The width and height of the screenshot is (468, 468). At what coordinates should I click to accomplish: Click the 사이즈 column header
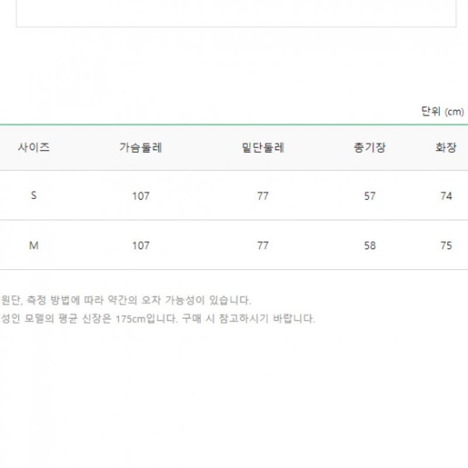pos(34,147)
